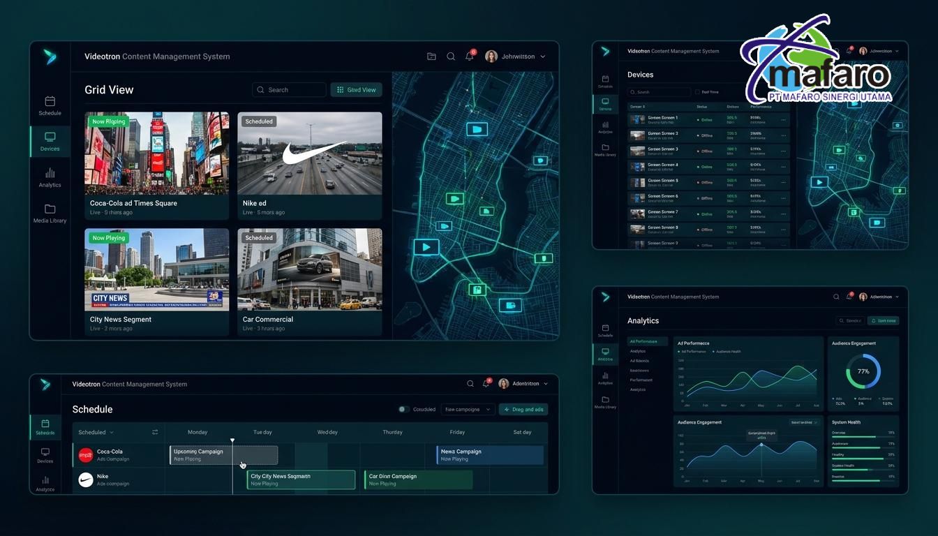Click the timeline playhead marker in the Schedule grid
This screenshot has height=536, width=938.
click(232, 441)
